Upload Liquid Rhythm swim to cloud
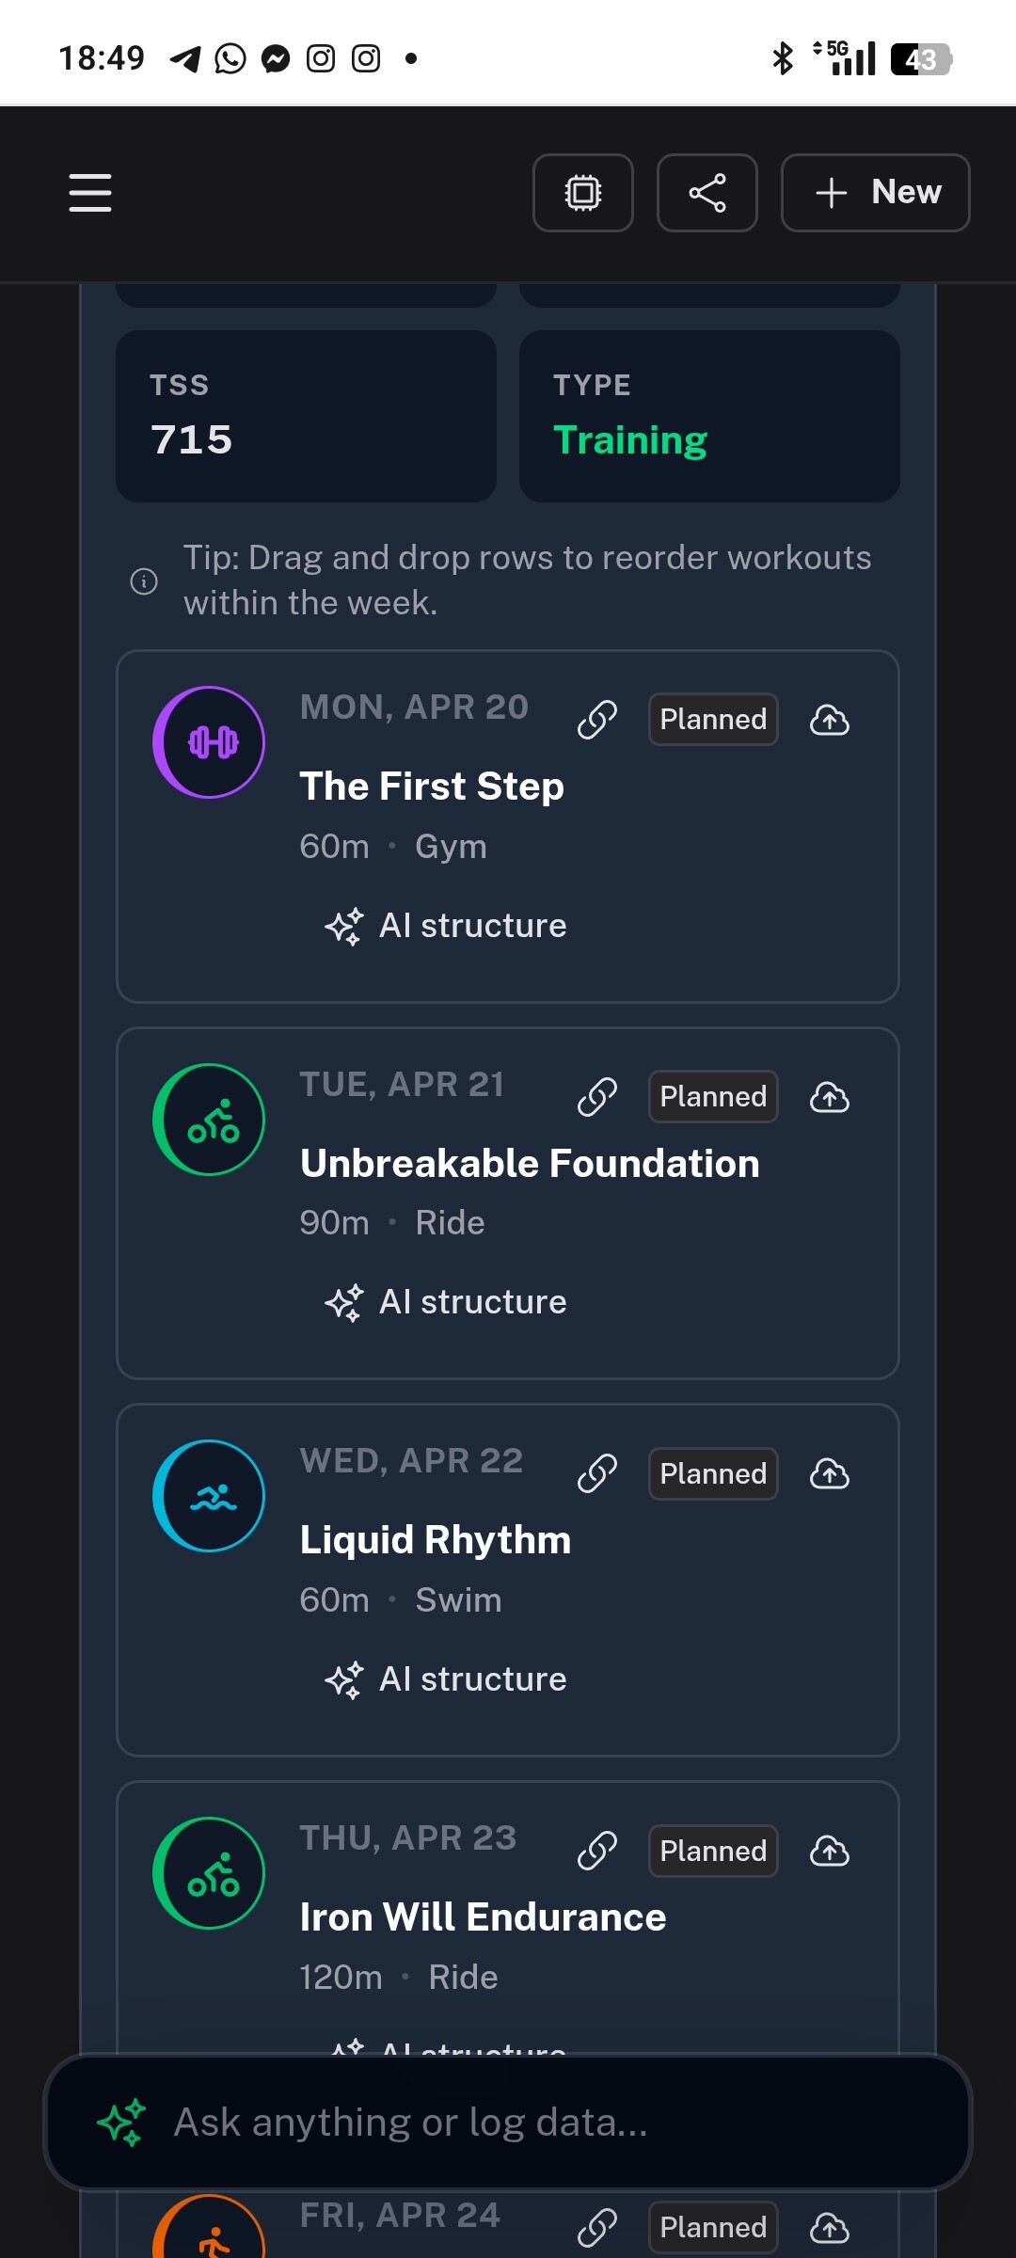Viewport: 1016px width, 2258px height. click(829, 1474)
